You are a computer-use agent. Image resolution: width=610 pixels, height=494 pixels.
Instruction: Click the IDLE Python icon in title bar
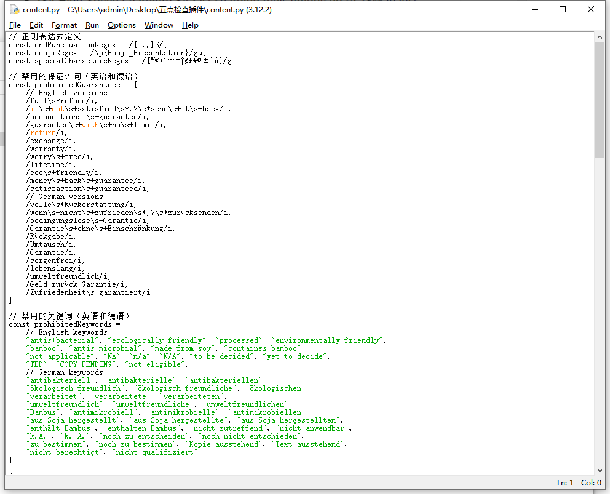pos(14,10)
